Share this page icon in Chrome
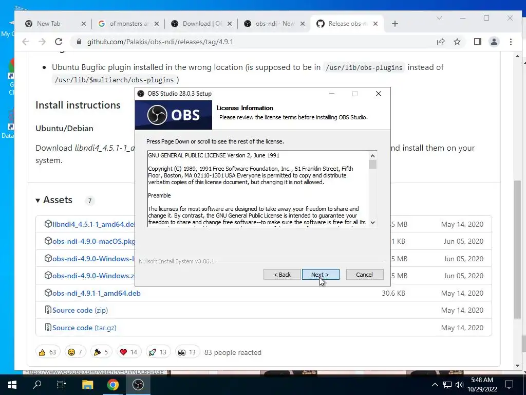The image size is (526, 395). tap(440, 42)
